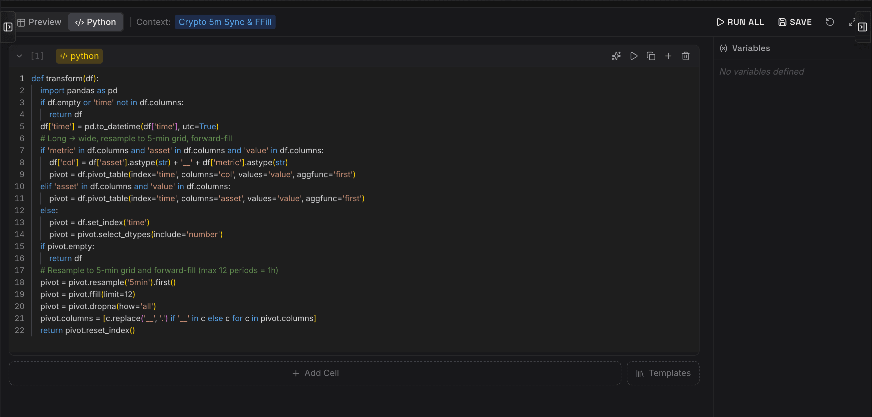
Task: Click the expand fullscreen arrows icon
Action: coord(851,22)
